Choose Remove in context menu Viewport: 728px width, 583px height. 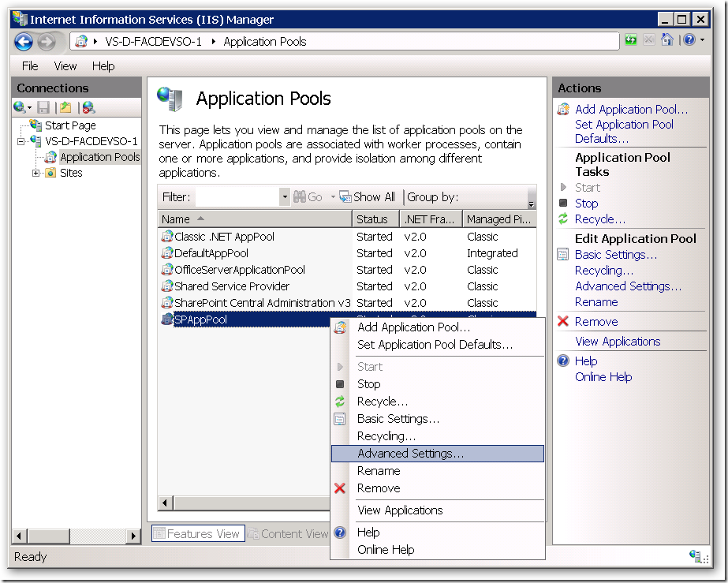click(437, 488)
